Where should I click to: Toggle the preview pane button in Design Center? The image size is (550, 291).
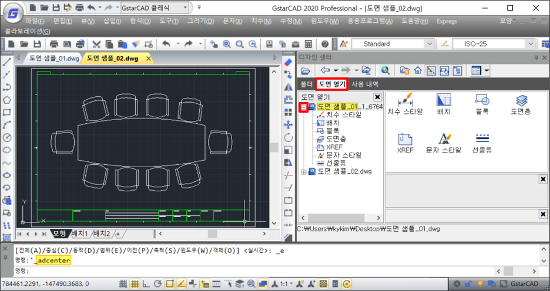(x=444, y=70)
